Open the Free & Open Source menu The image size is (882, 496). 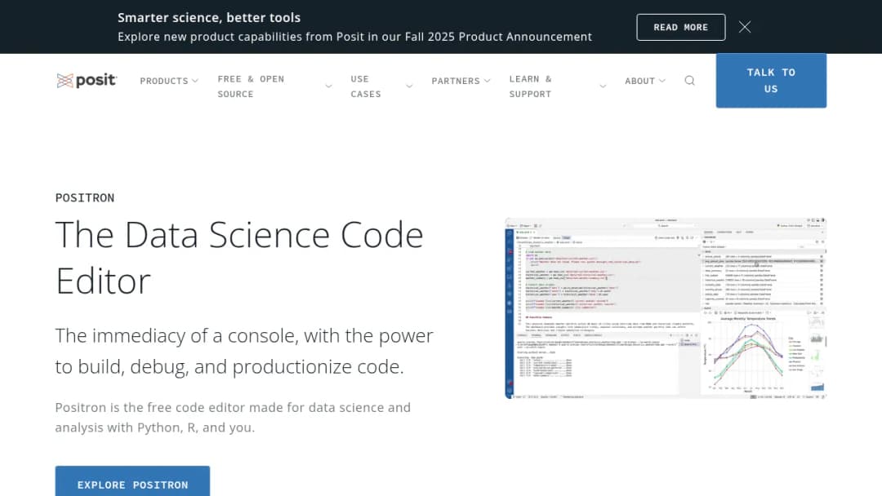pyautogui.click(x=251, y=86)
